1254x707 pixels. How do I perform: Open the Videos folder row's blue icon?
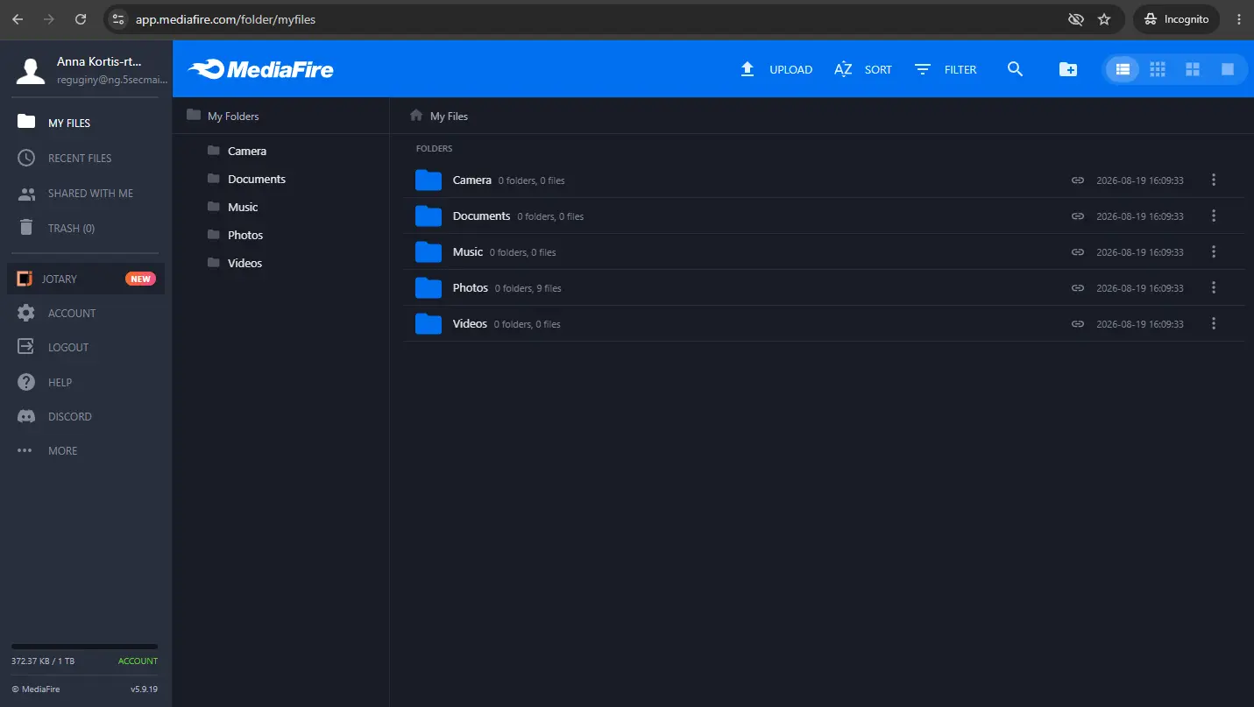429,324
